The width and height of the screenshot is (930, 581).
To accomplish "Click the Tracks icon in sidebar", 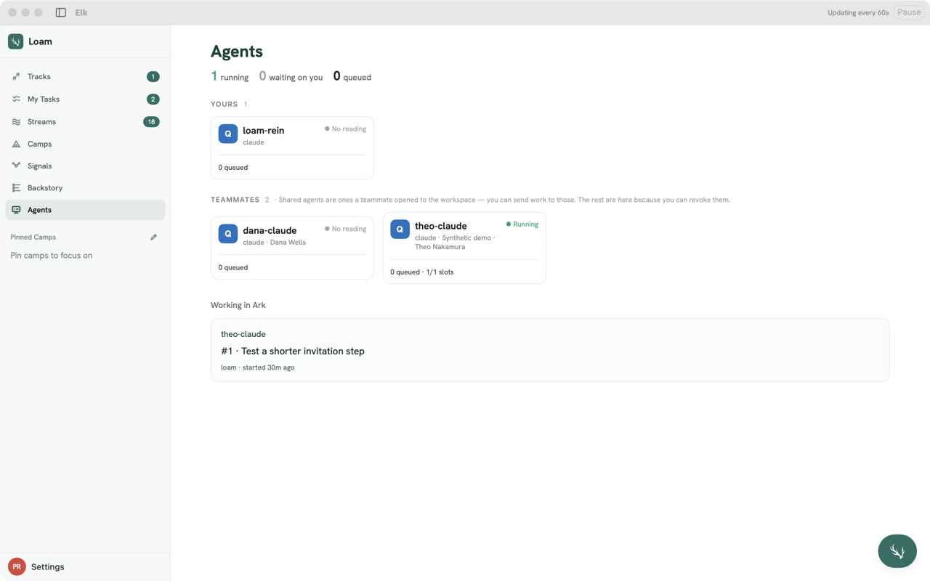I will click(x=16, y=76).
